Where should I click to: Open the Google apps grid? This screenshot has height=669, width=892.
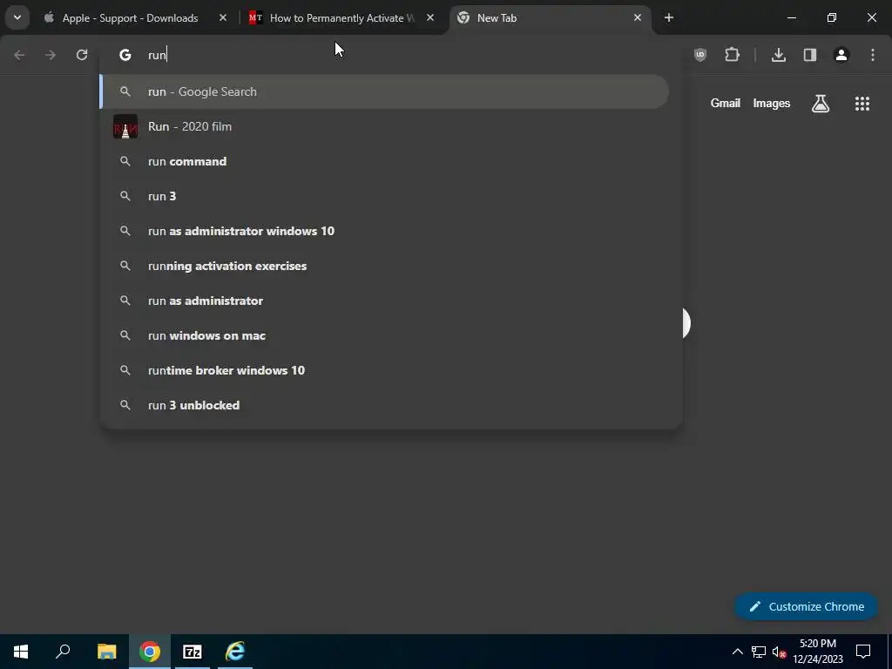point(862,103)
